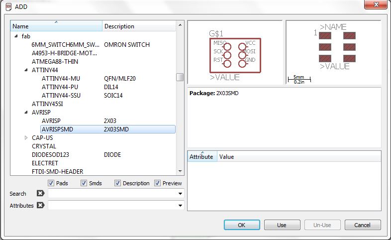This screenshot has height=240, width=391.
Task: Open the Attributes field dropdown arrow
Action: point(180,206)
